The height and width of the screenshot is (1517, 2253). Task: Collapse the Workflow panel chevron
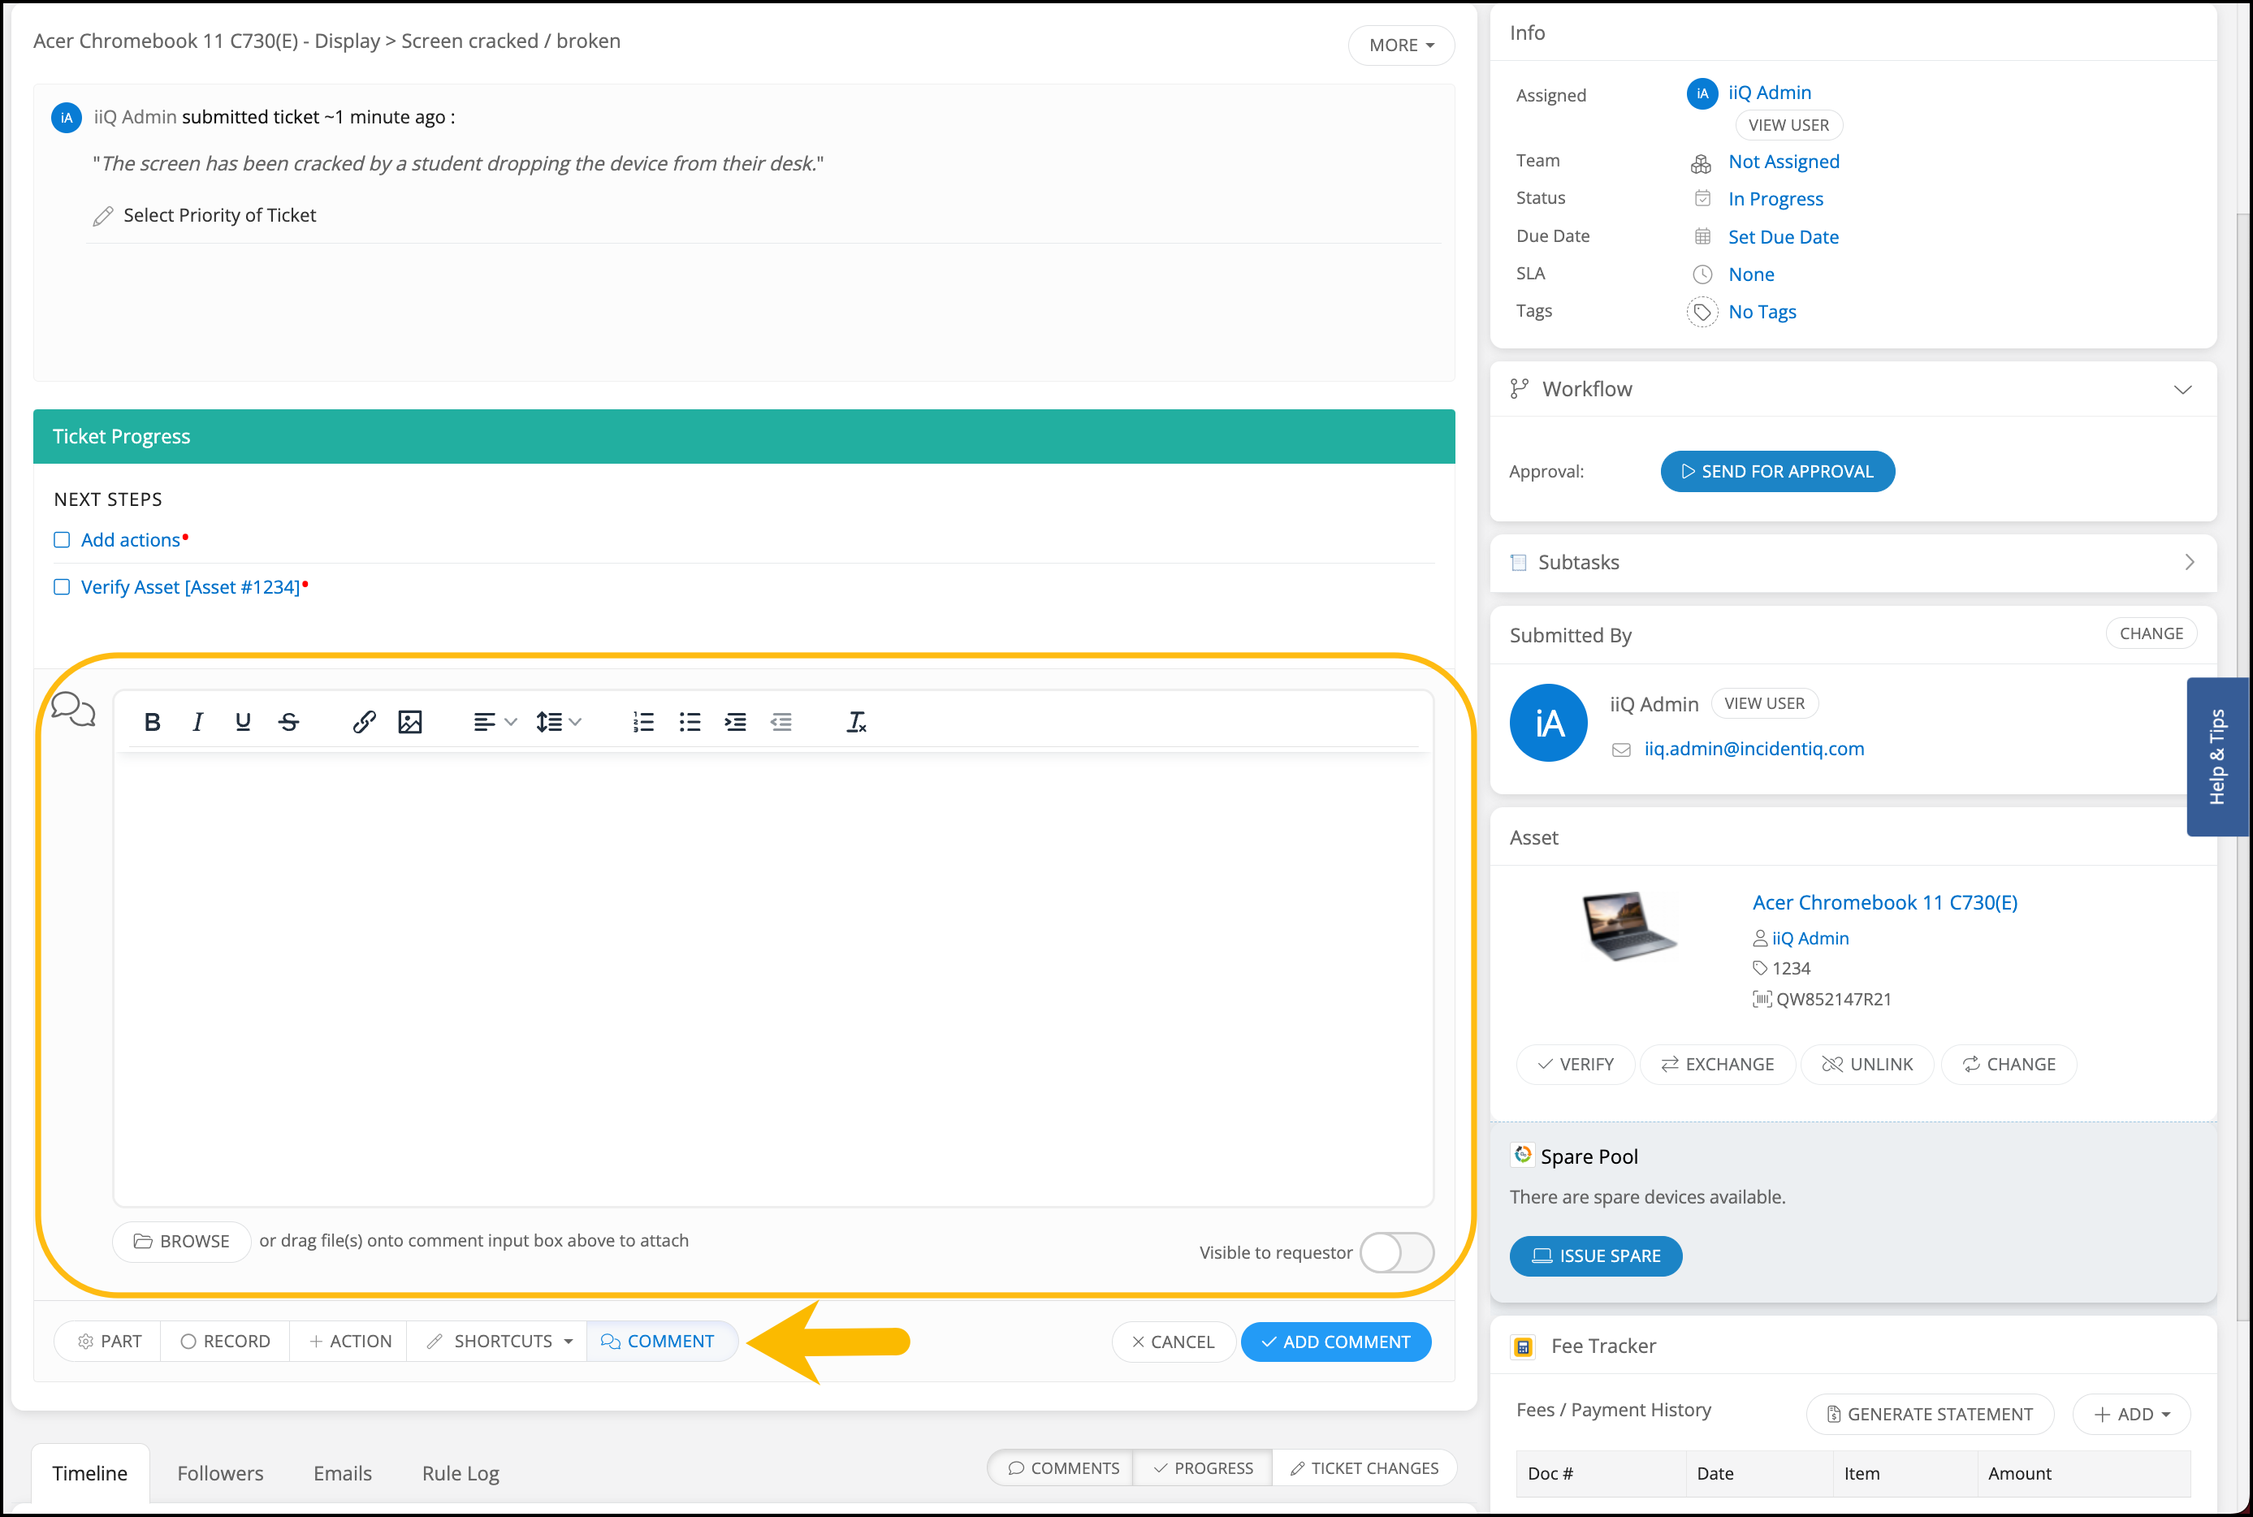coord(2182,390)
